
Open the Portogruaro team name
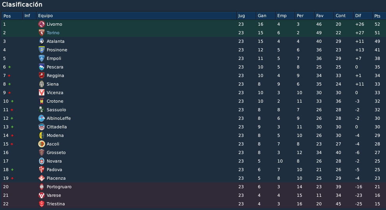59,187
